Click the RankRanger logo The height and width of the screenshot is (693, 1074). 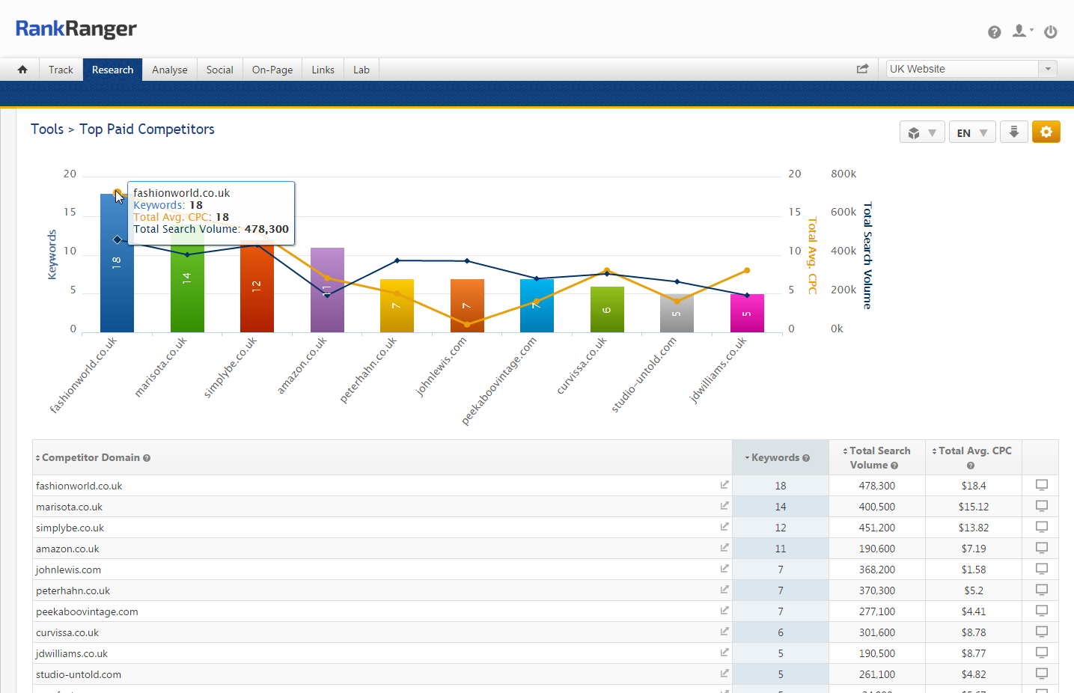tap(76, 29)
